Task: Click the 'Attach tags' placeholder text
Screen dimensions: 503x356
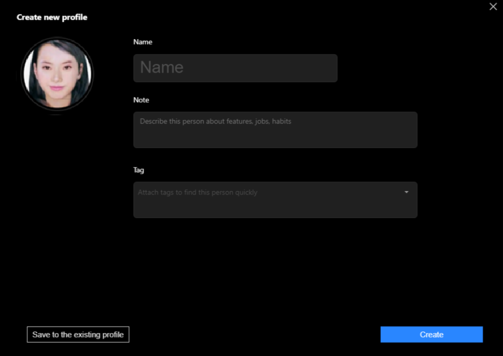Action: click(198, 192)
